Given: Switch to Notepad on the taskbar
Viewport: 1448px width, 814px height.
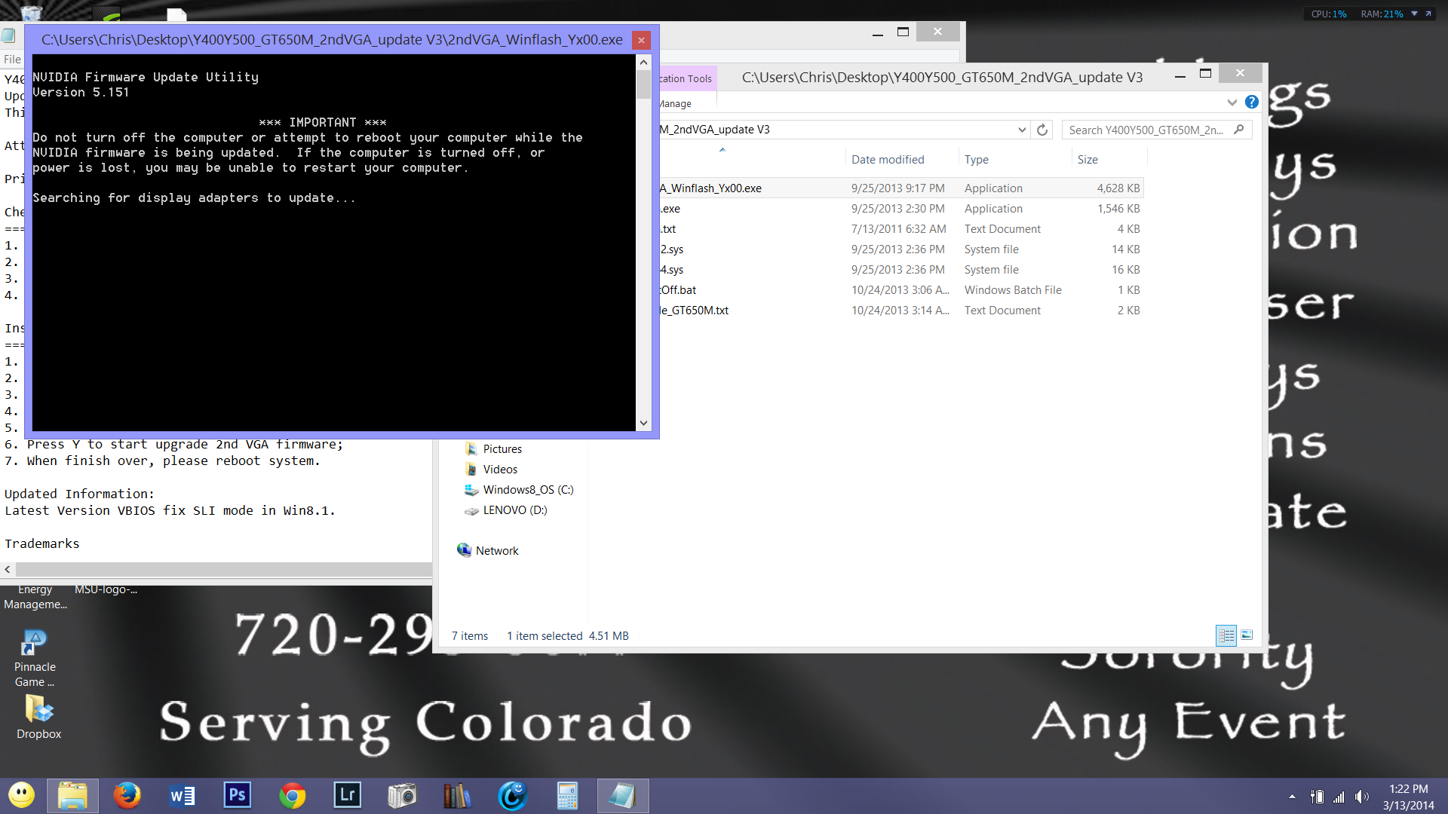Looking at the screenshot, I should [x=623, y=796].
